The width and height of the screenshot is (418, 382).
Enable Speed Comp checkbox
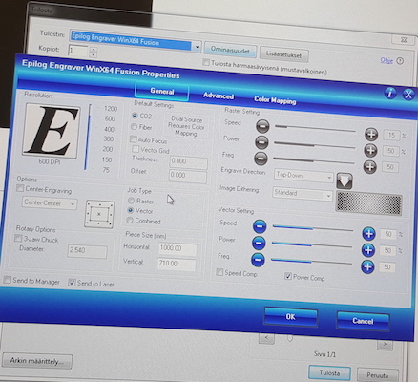(219, 272)
